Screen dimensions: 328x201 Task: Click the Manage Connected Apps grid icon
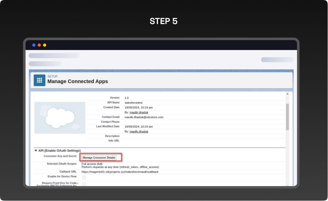point(39,80)
